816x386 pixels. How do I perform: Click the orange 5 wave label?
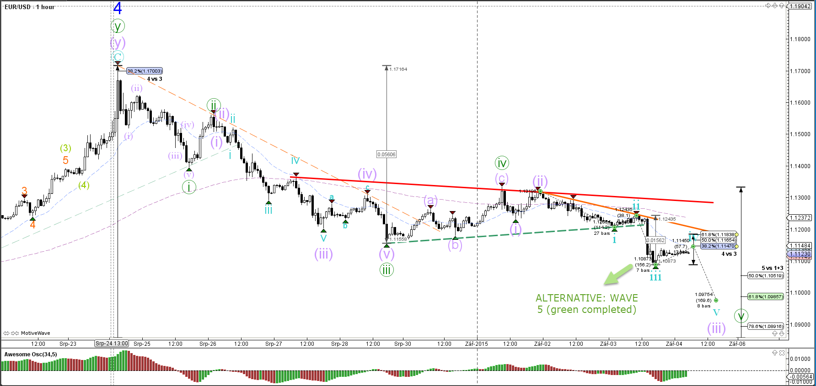[65, 160]
